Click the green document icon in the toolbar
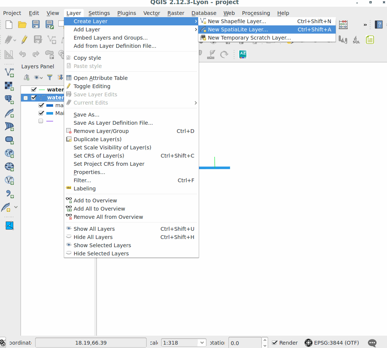This screenshot has width=387, height=348. (x=370, y=40)
